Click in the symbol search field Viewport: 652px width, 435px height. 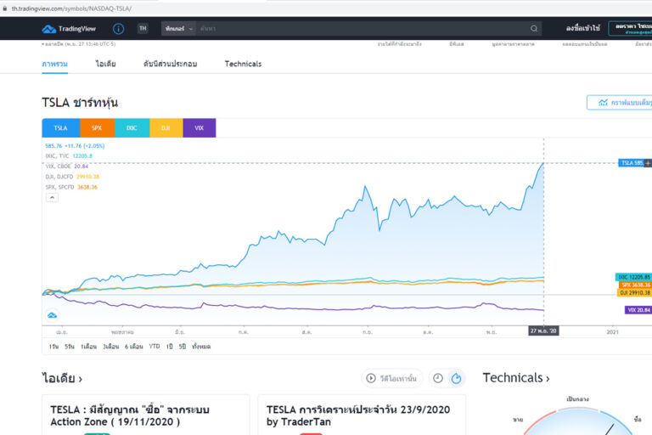tap(357, 29)
